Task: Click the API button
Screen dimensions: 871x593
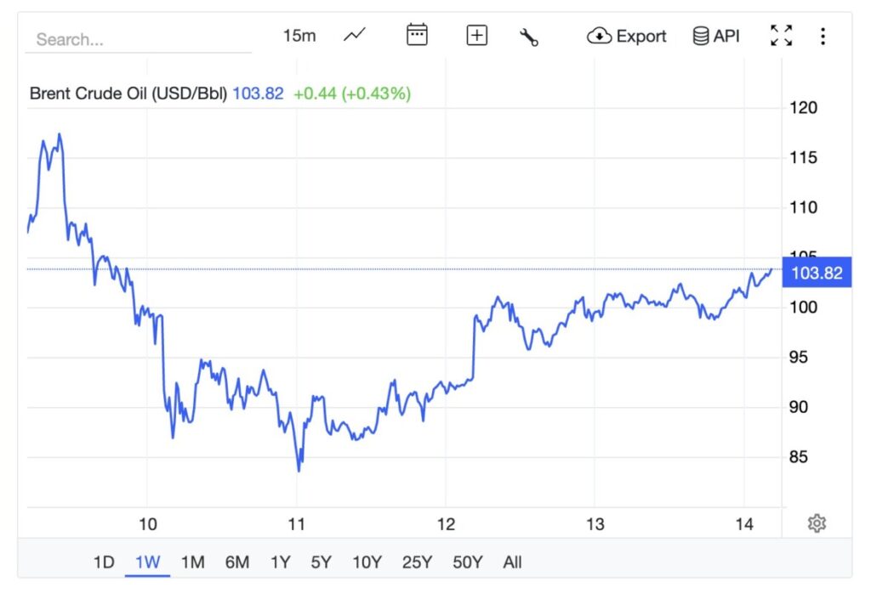Action: pyautogui.click(x=717, y=36)
